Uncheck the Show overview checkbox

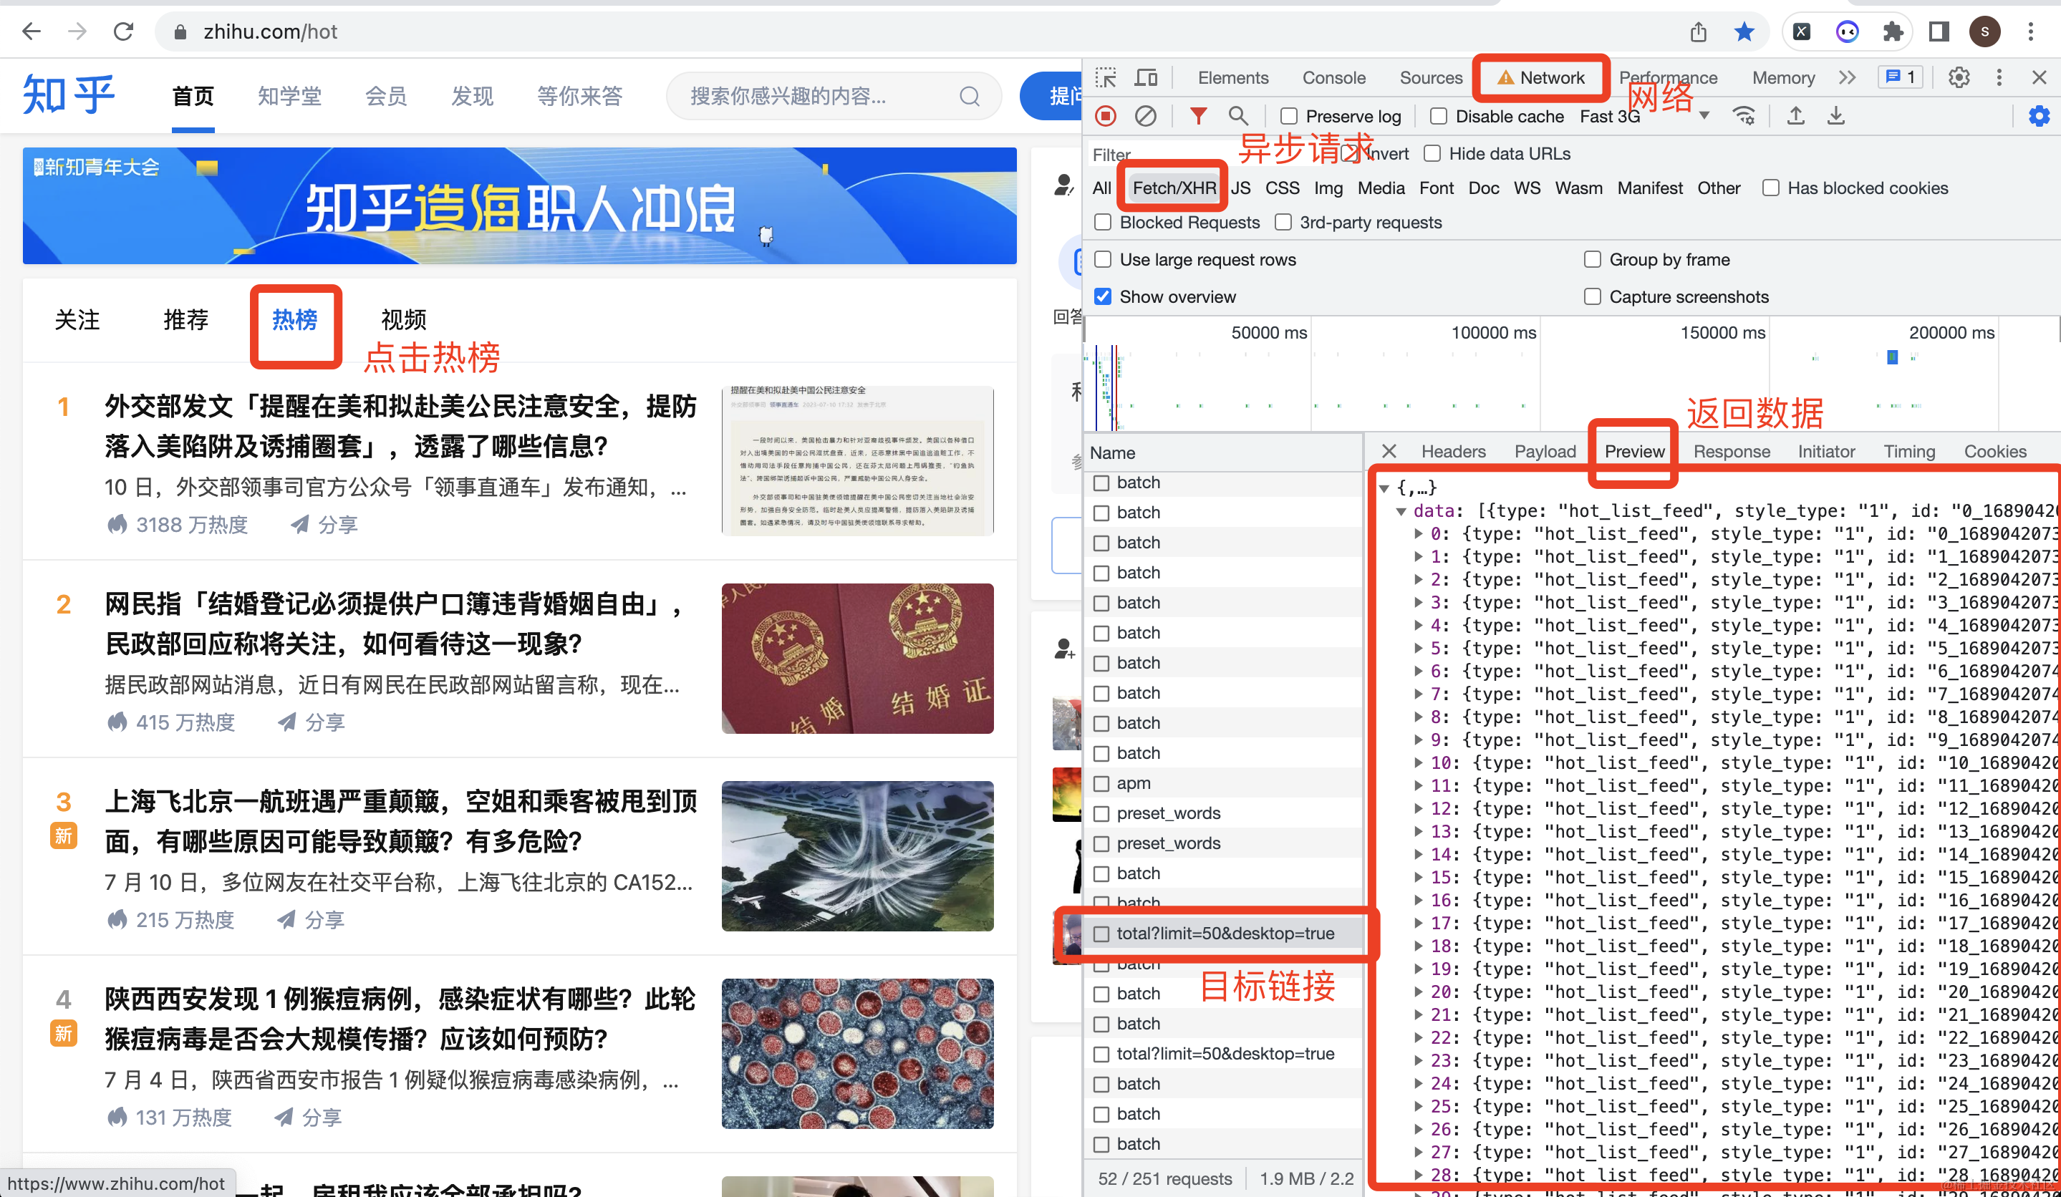1104,297
